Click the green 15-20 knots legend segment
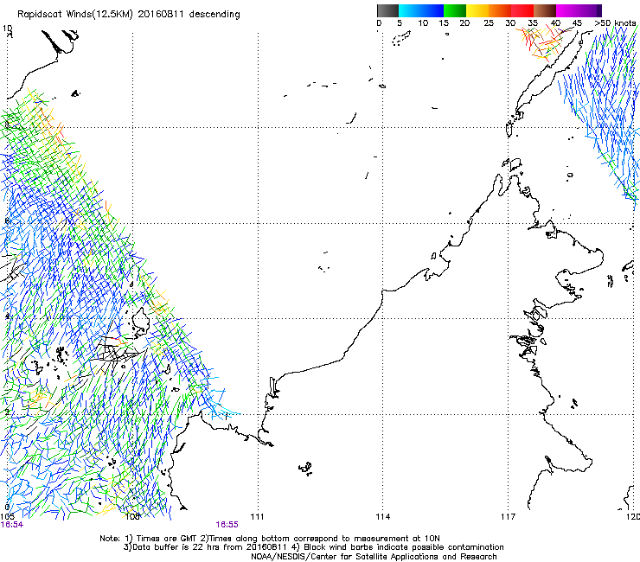Screen dimensions: 640x562 pyautogui.click(x=455, y=10)
